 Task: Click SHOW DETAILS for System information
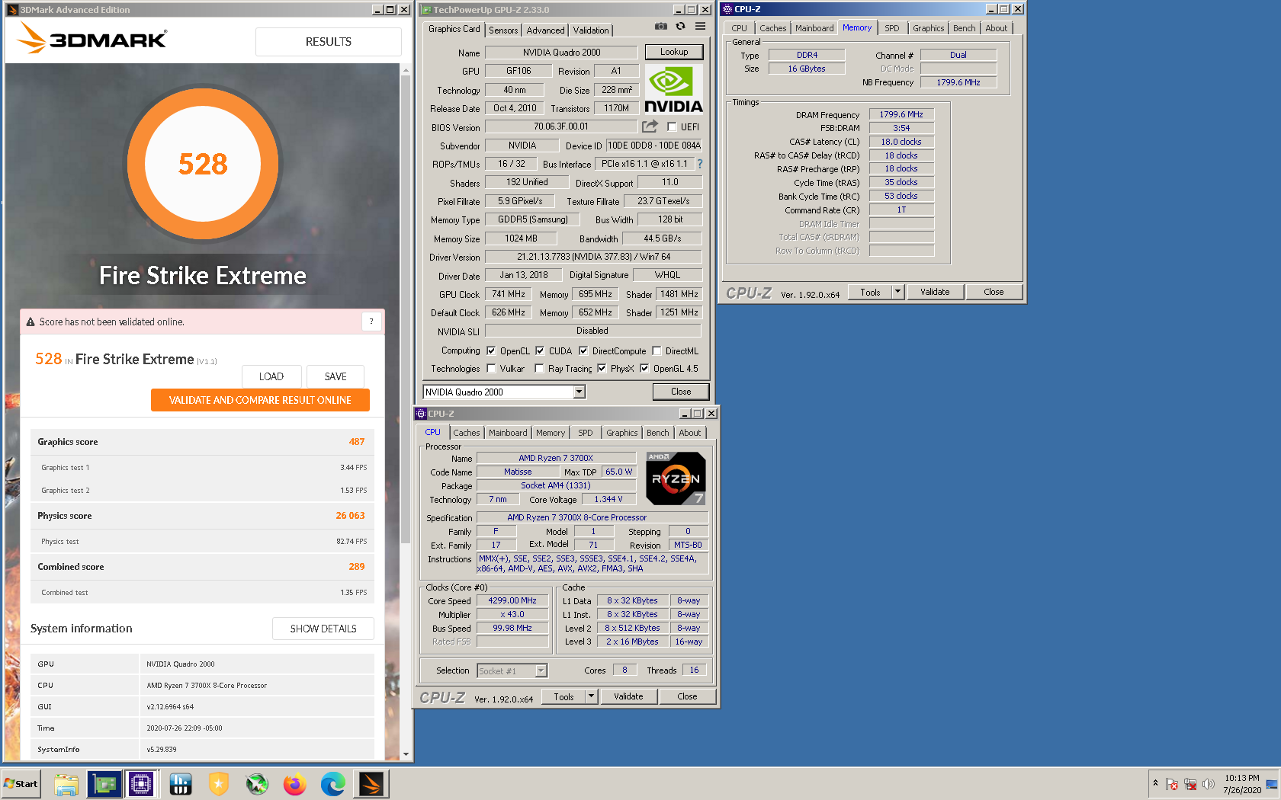pyautogui.click(x=323, y=629)
